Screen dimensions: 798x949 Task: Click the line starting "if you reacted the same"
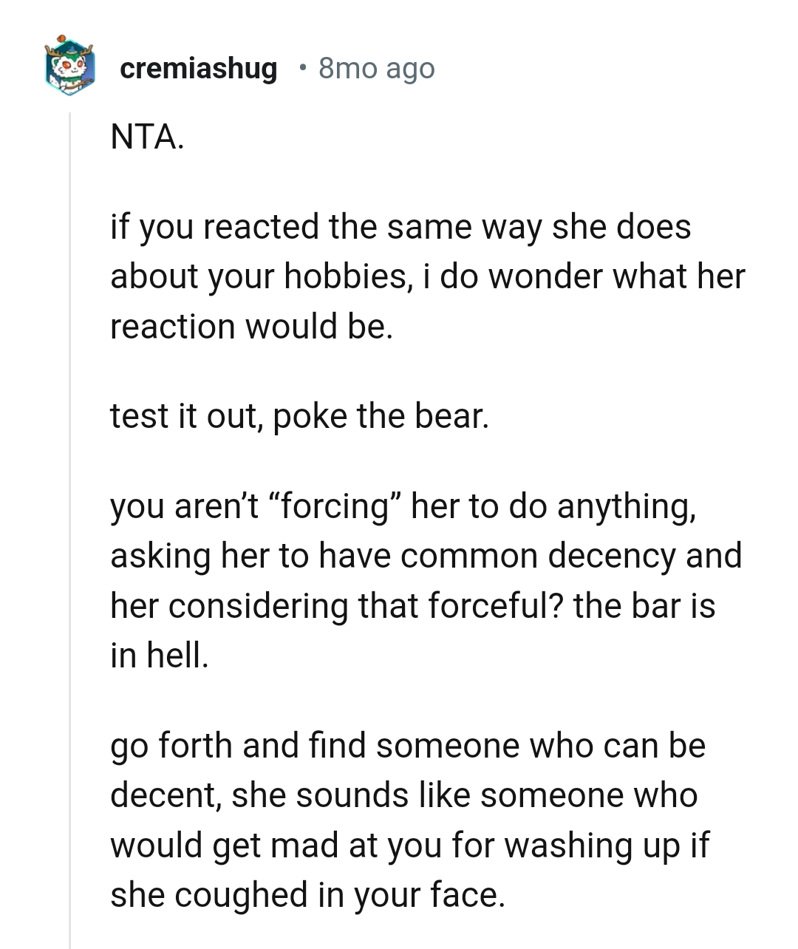click(x=400, y=226)
